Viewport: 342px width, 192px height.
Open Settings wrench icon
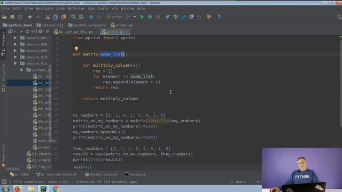209,17
